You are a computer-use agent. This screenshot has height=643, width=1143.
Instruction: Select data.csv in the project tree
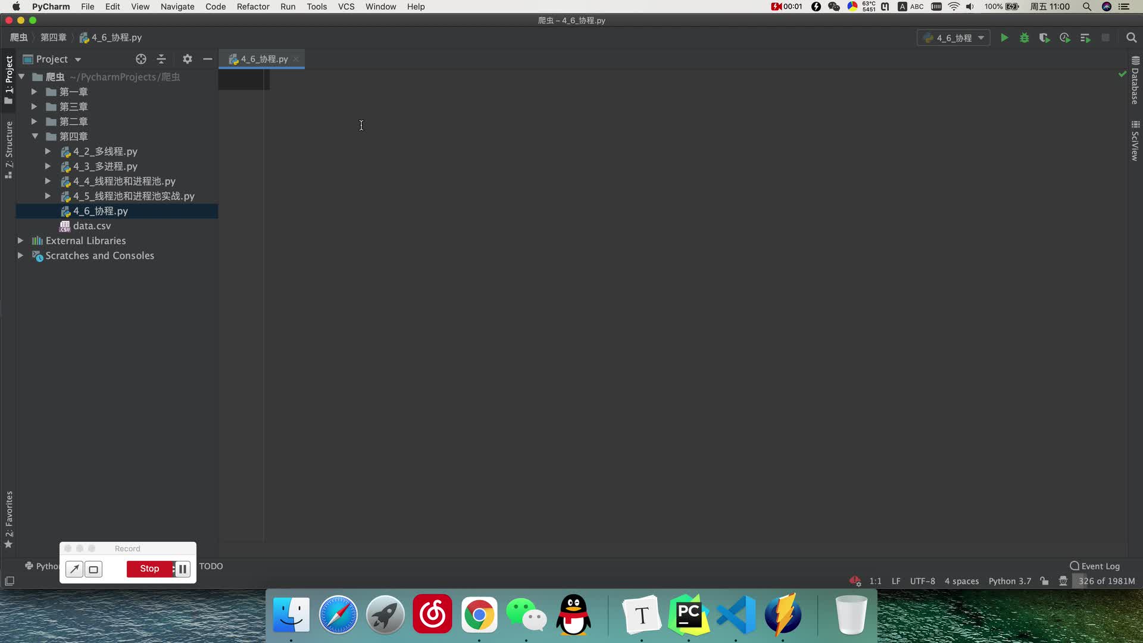click(x=92, y=226)
